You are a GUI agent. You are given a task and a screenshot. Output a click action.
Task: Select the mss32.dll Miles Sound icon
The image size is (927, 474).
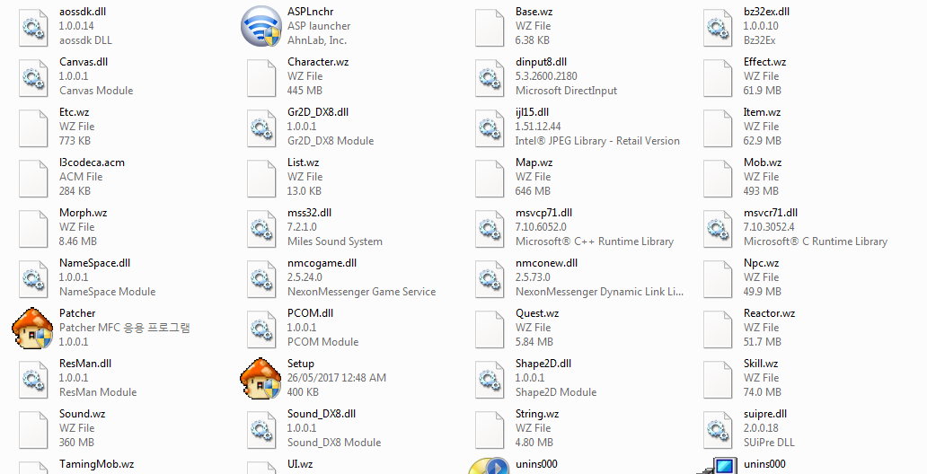coord(261,227)
